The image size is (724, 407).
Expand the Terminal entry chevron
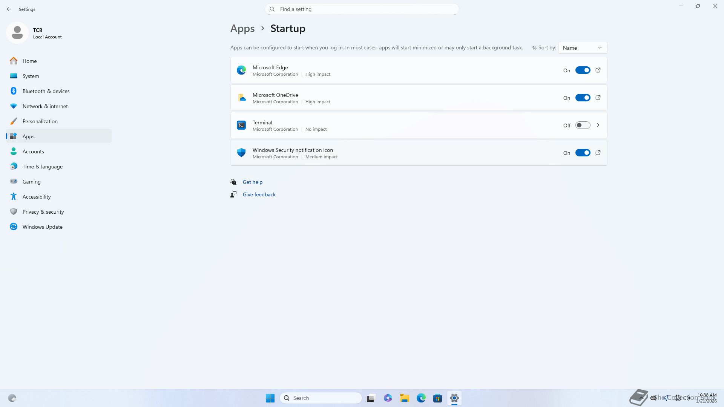click(598, 125)
